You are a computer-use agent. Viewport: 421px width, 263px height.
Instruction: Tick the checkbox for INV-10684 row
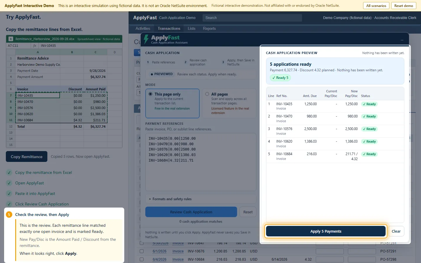[x=142, y=259]
